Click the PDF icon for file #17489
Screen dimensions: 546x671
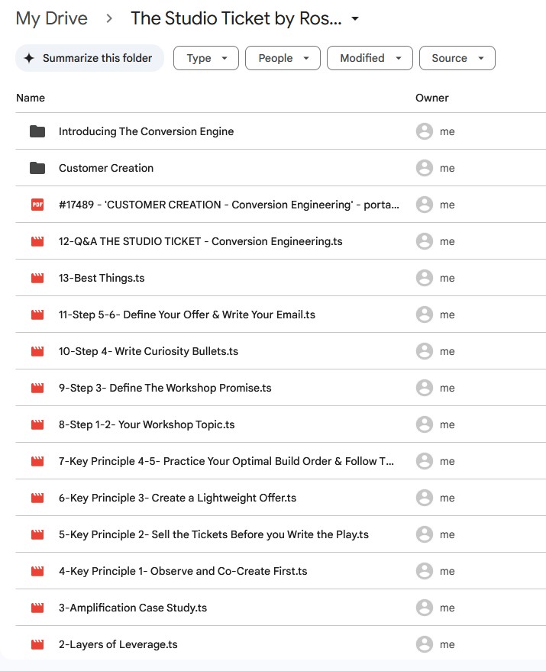click(x=37, y=205)
